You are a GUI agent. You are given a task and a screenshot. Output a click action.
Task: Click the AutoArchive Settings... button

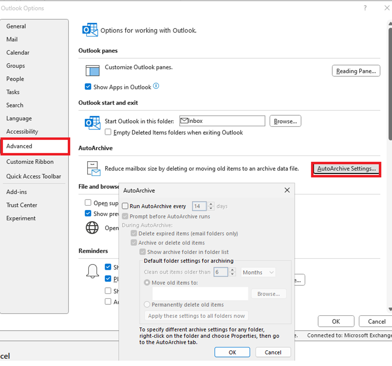point(346,169)
